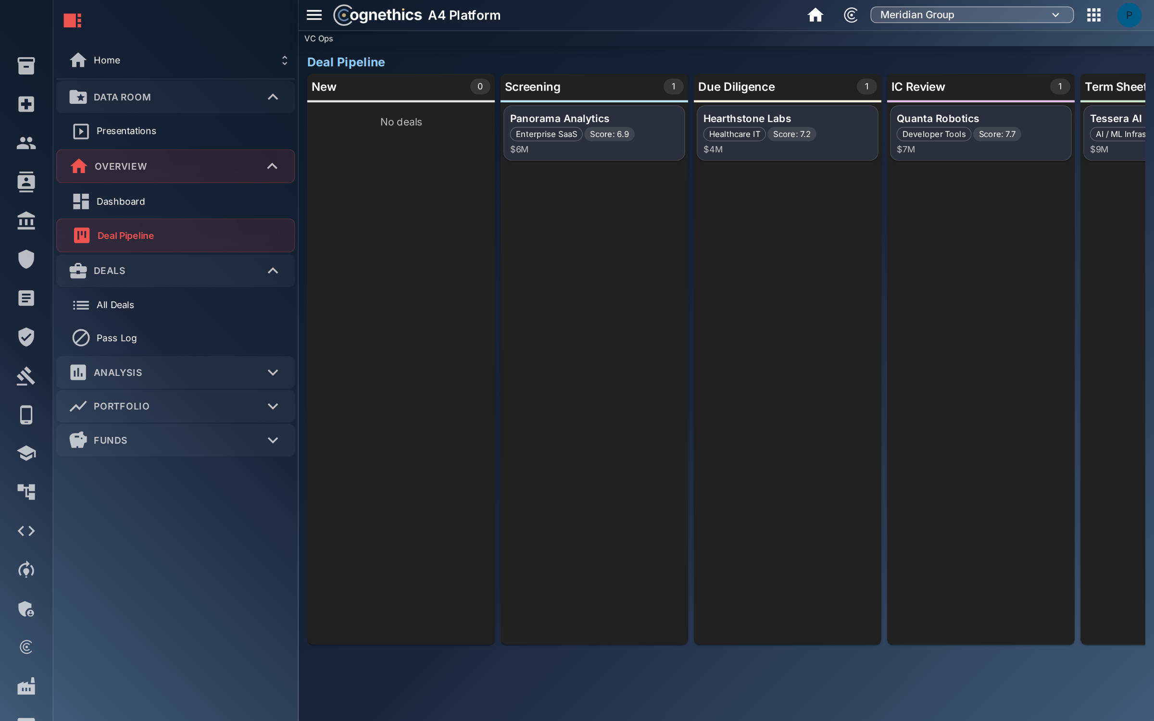Click the New column header
This screenshot has width=1154, height=721.
401,87
